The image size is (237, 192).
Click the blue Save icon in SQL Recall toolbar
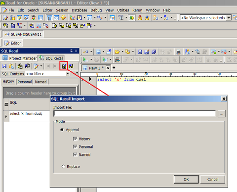click(4, 66)
